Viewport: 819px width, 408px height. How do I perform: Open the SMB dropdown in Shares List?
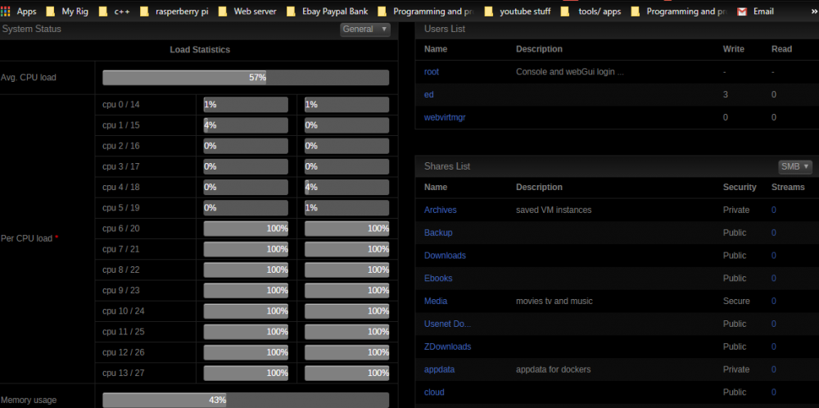pos(795,166)
